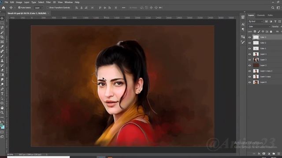282x158 pixels.
Task: Select the Crop tool
Action: (x=2, y=37)
